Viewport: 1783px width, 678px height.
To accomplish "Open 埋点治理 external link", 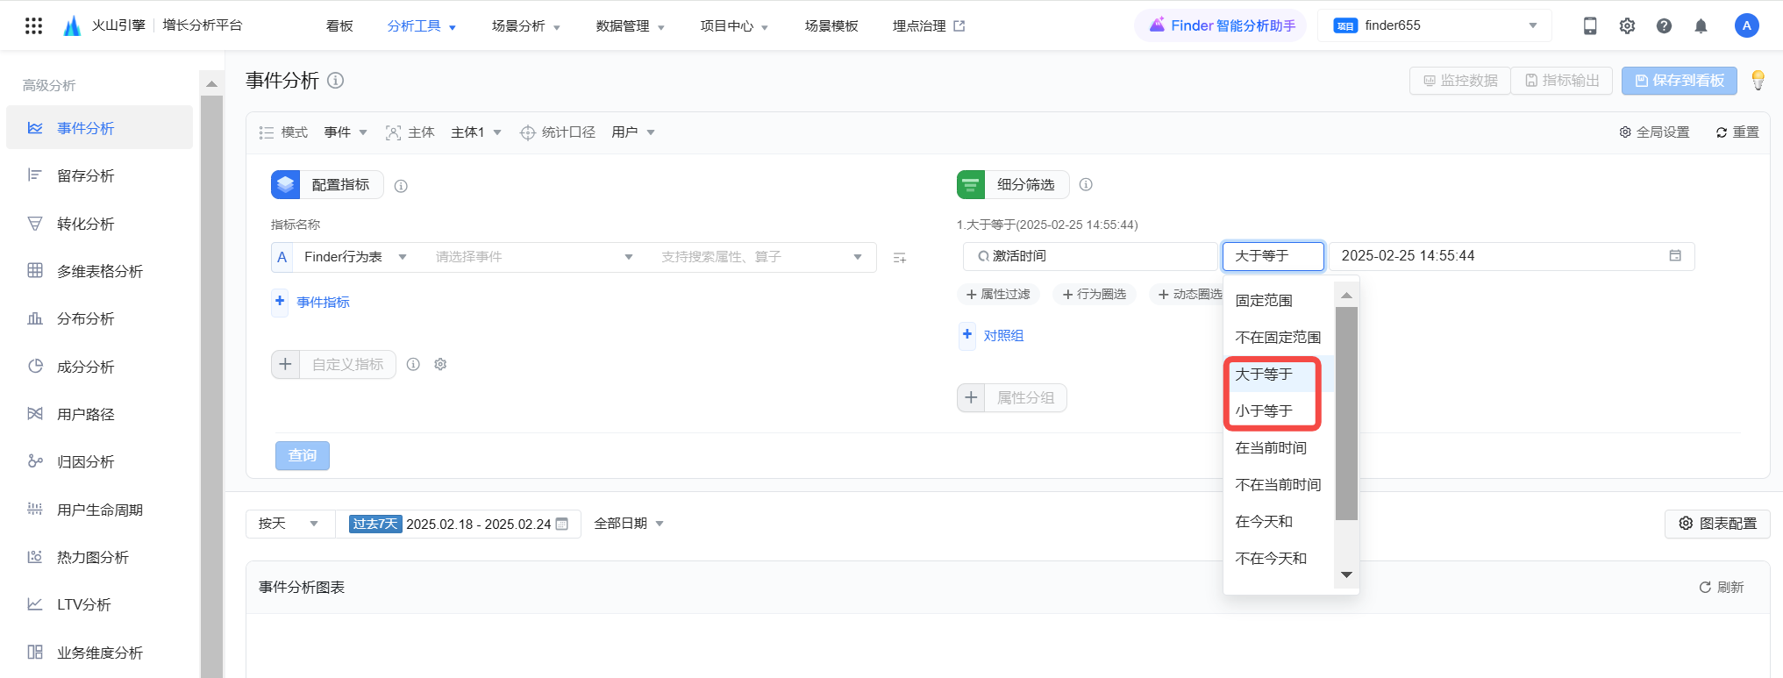I will tap(929, 26).
